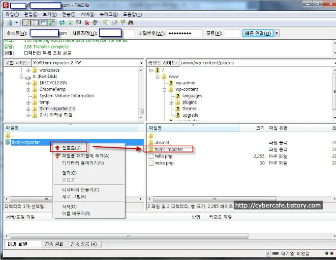Toggle remote directory tree view
The height and width of the screenshot is (260, 336).
pyautogui.click(x=43, y=23)
